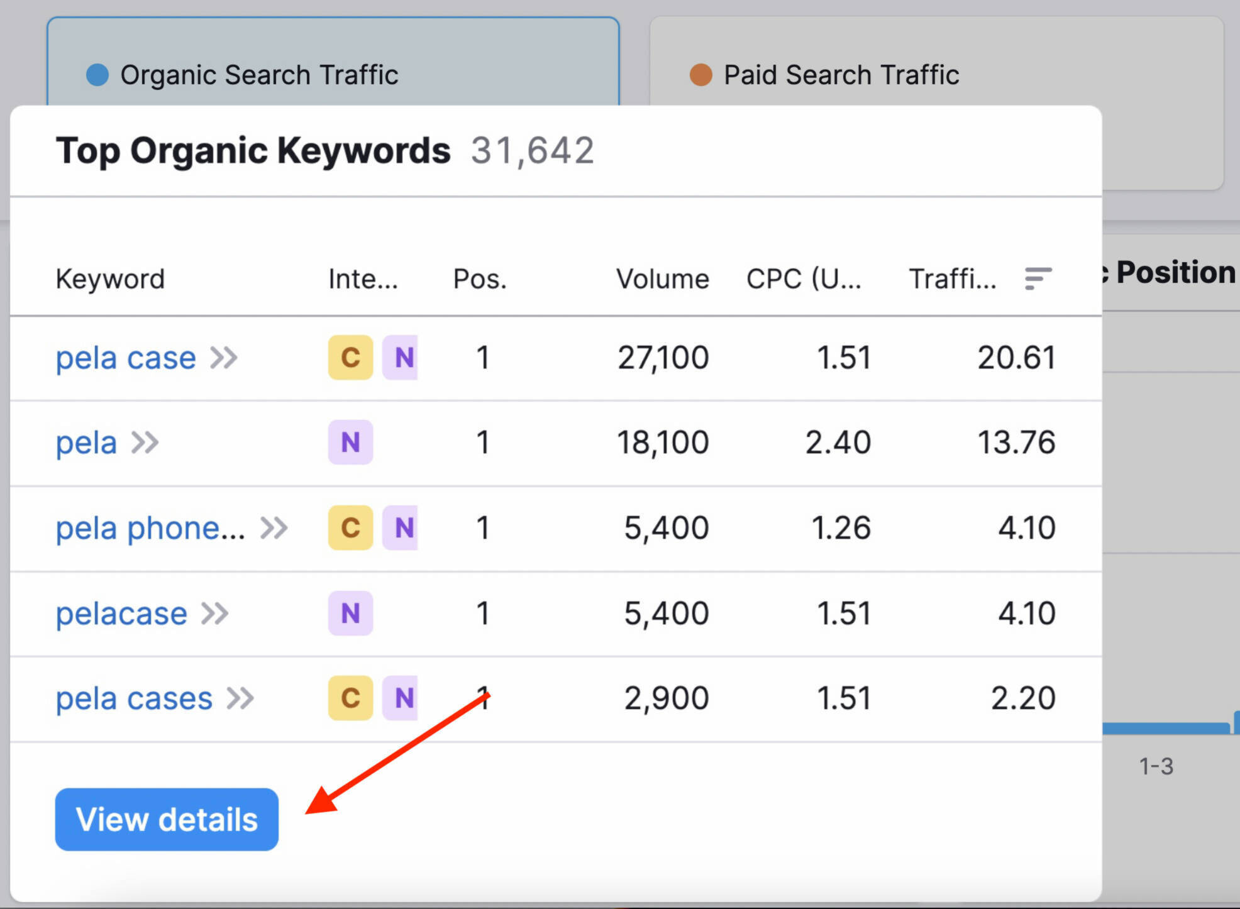Open the 'pelacase' keyword link

coord(121,613)
